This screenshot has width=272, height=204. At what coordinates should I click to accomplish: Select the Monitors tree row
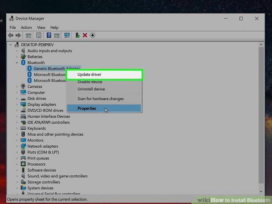(35, 140)
